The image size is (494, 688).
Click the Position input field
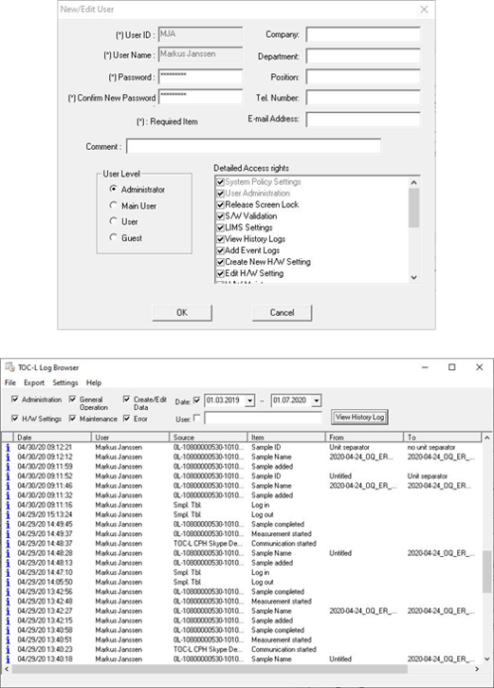click(363, 76)
